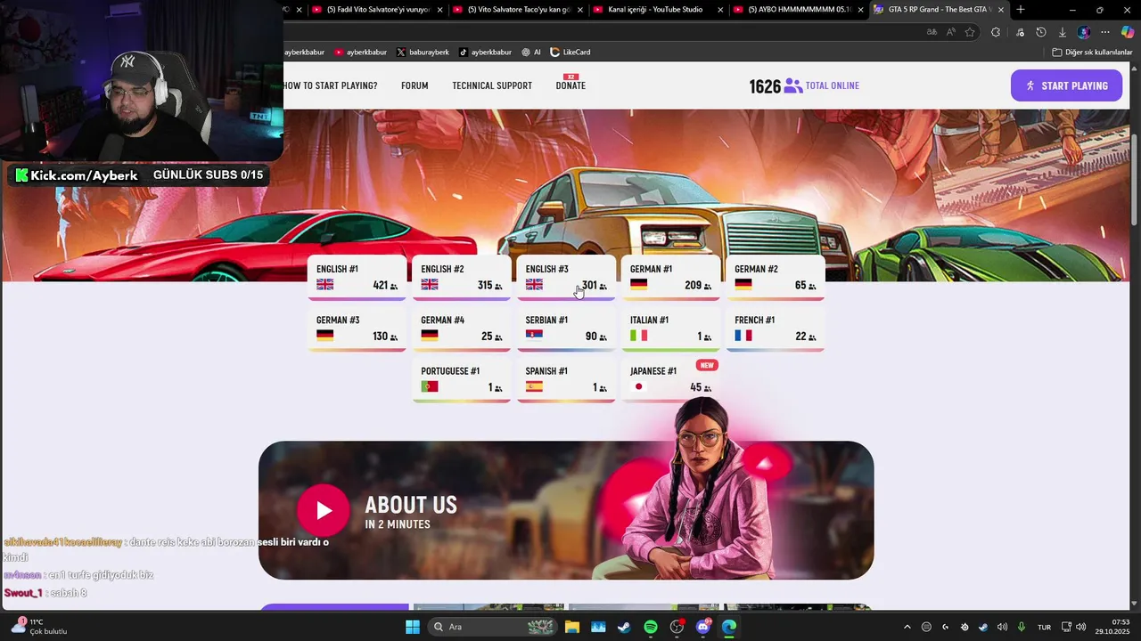Open Steam from the taskbar
1141x641 pixels.
[624, 627]
